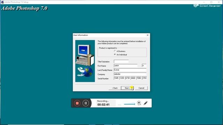The height and width of the screenshot is (125, 223).
Task: Click the fifth Serial Number box
Action: [139, 78]
